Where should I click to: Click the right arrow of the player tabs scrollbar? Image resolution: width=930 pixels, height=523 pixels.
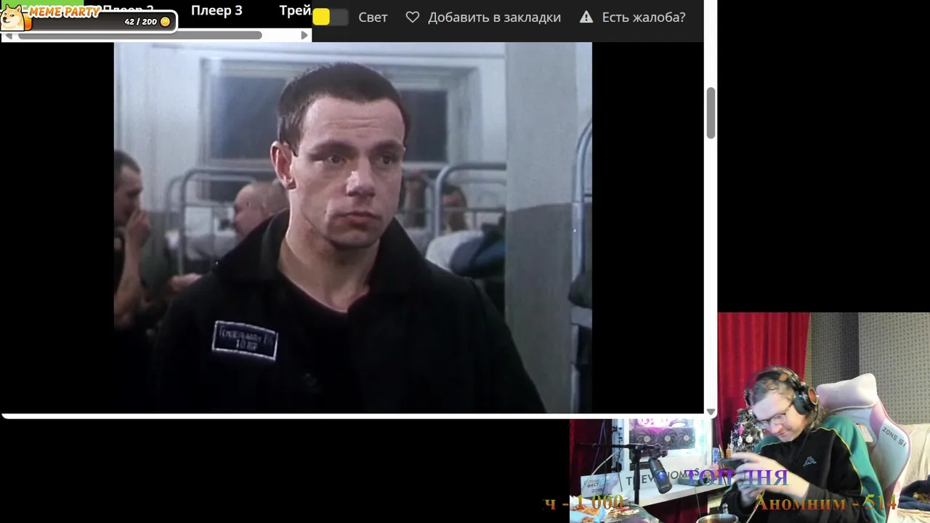pos(304,35)
